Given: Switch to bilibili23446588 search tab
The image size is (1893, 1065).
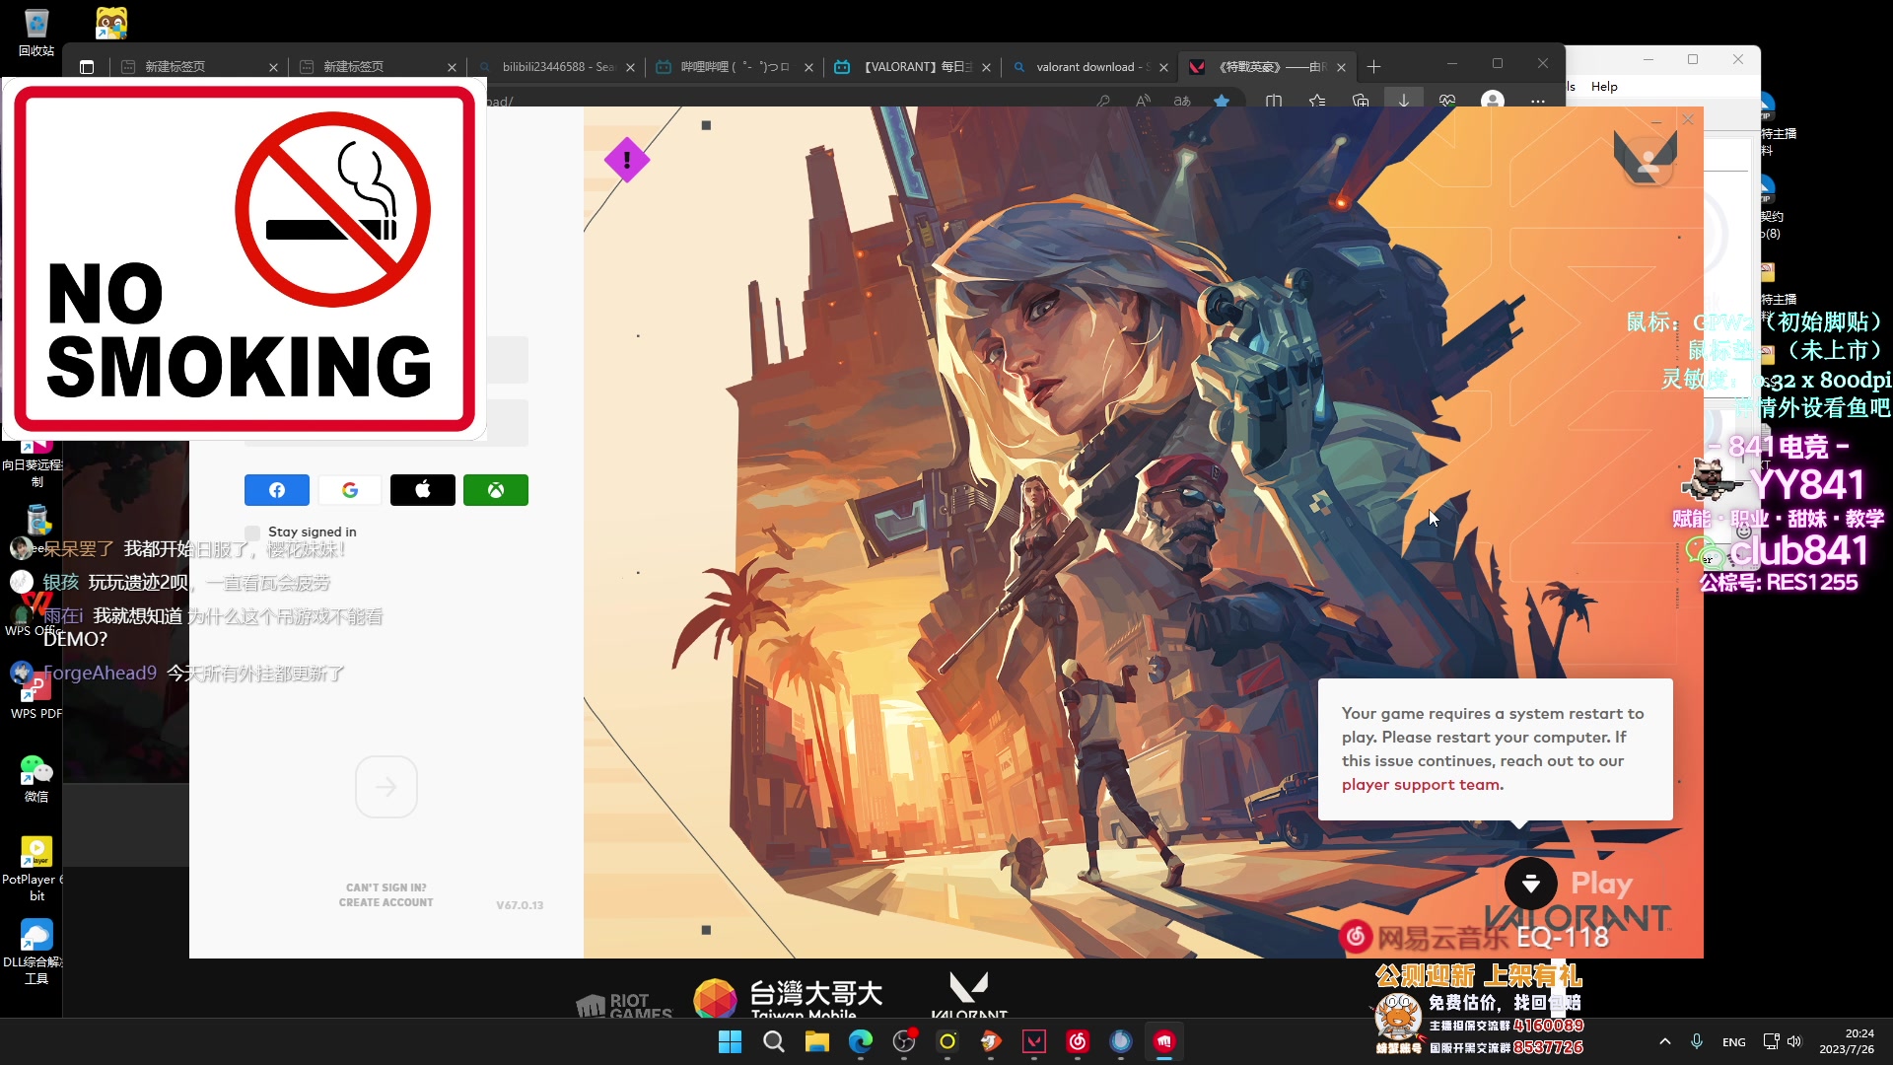Looking at the screenshot, I should point(558,67).
